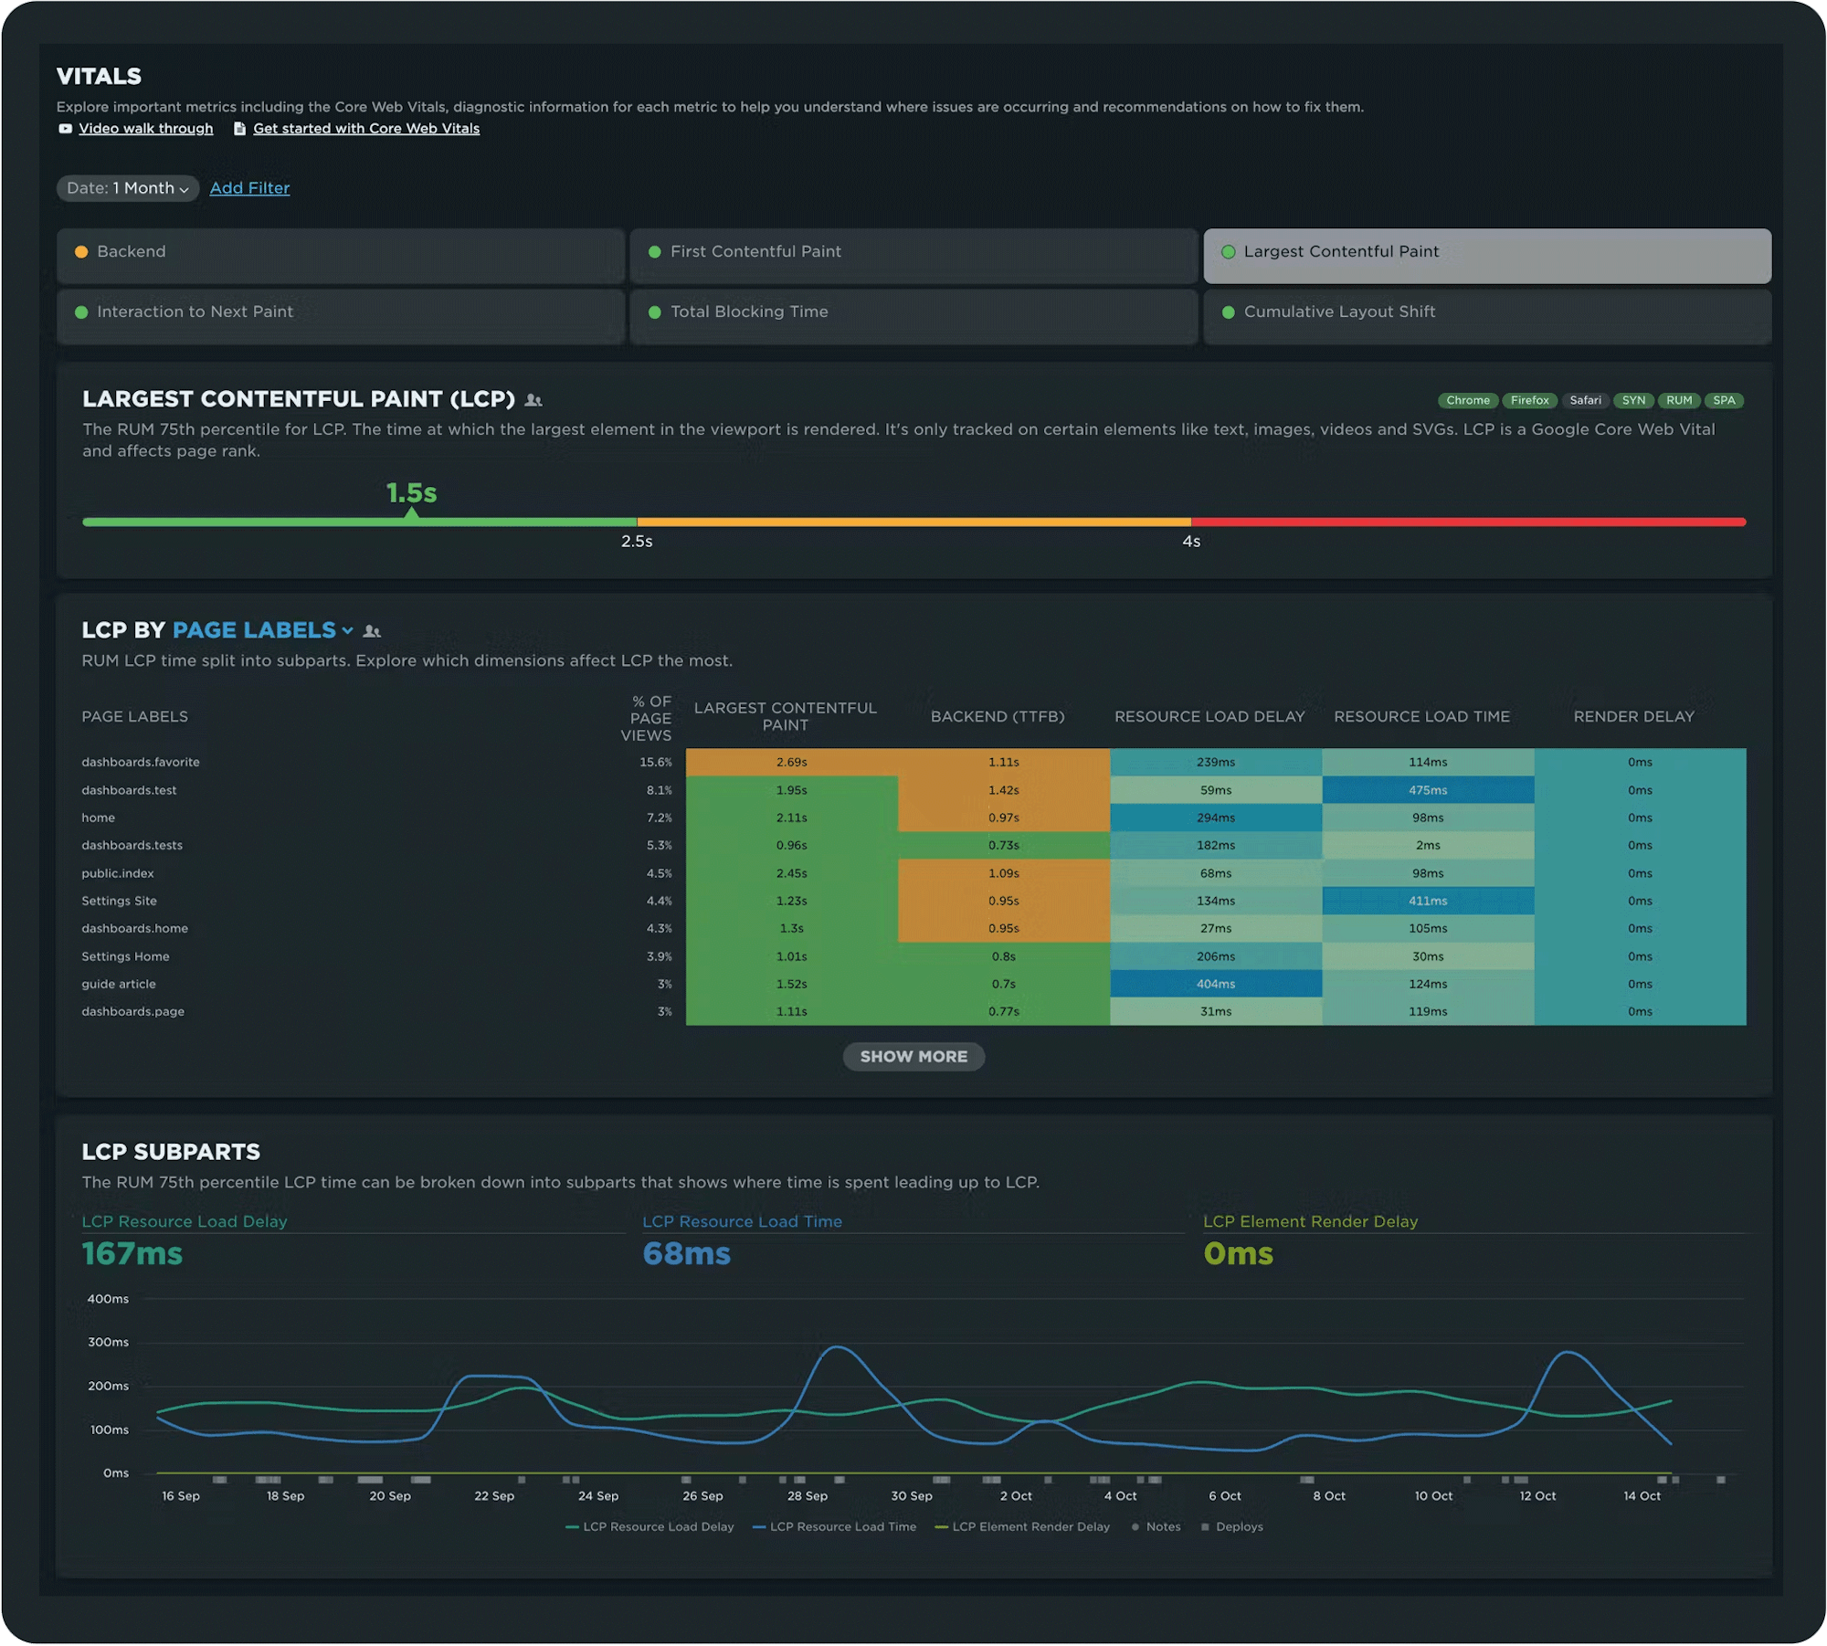
Task: Click the 1.5s marker on LCP threshold bar
Action: point(412,514)
